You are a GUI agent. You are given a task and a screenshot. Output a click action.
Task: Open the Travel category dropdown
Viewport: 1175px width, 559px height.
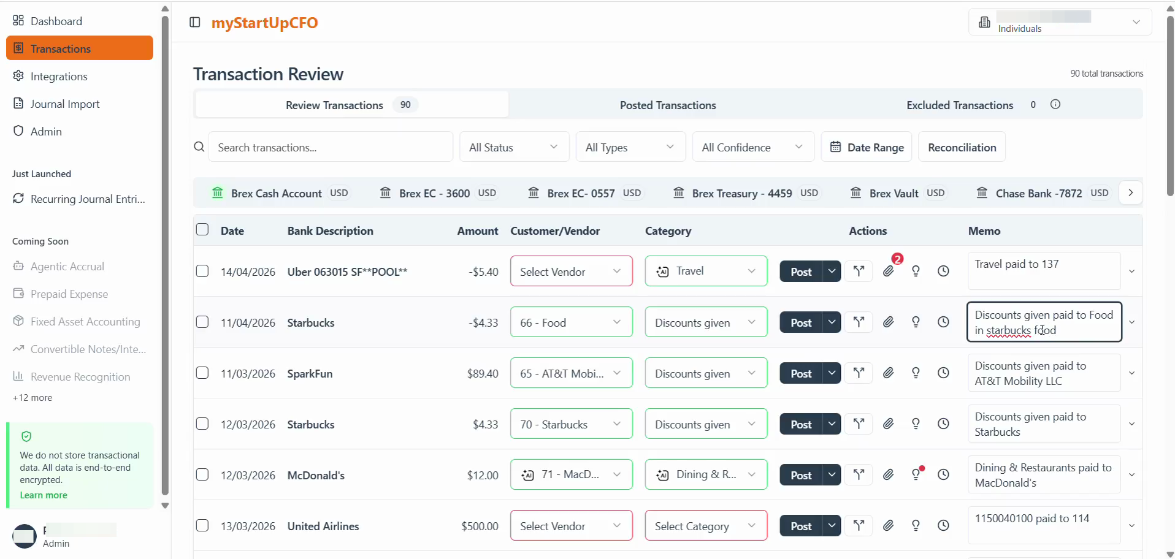click(706, 271)
